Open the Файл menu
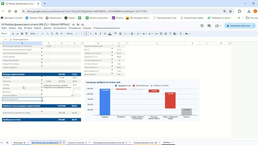258x145 pixels. 4,28
